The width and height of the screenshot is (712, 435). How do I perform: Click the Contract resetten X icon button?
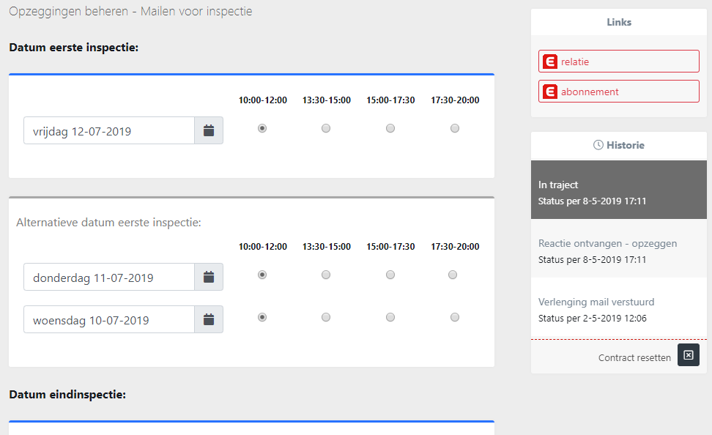coord(689,354)
